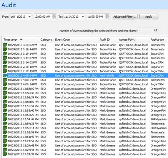The image size is (168, 158).
Task: Sort by the Category column header
Action: [46, 40]
